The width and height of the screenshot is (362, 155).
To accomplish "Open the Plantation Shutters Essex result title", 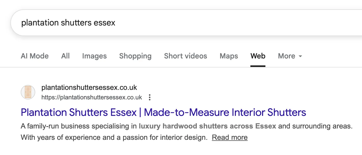I will tap(163, 113).
